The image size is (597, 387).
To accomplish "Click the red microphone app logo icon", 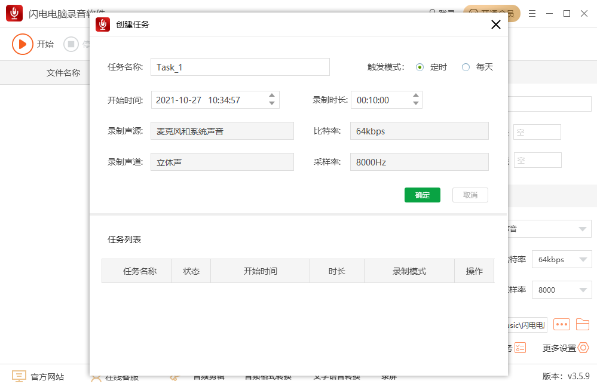I will [13, 13].
